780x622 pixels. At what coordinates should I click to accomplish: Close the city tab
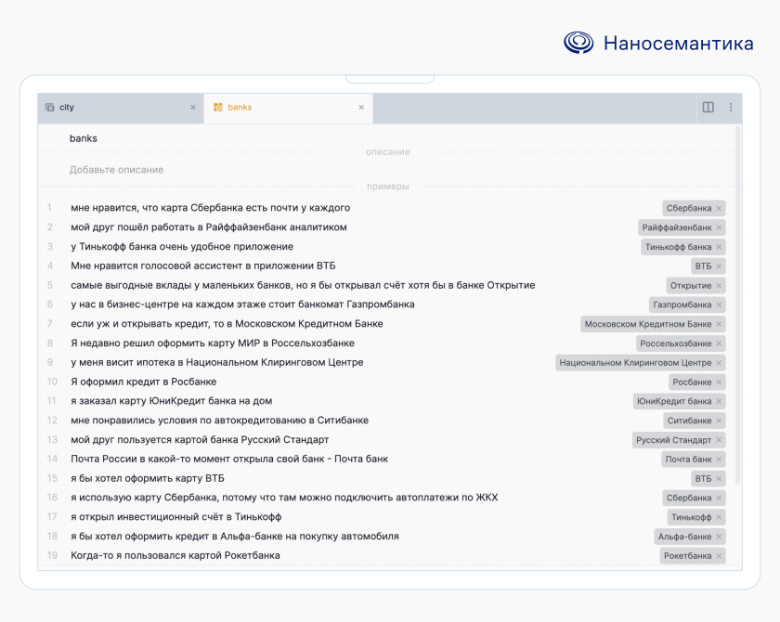click(193, 107)
